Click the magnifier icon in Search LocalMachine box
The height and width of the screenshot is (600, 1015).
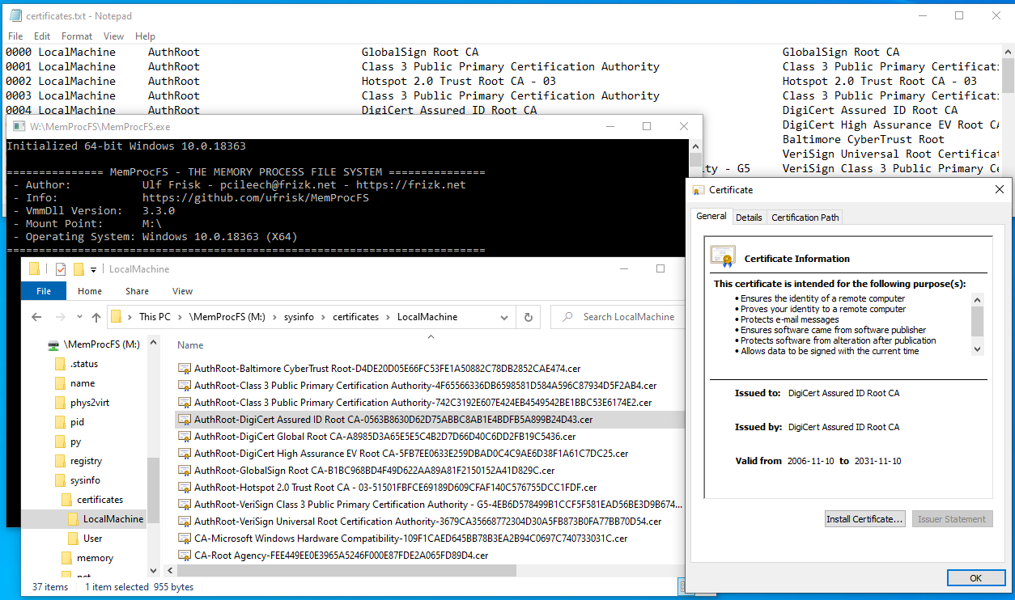coord(567,317)
